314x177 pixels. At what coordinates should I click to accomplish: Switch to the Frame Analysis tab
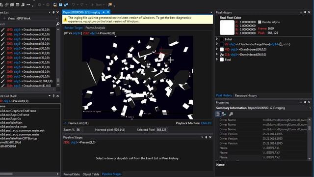click(x=95, y=28)
